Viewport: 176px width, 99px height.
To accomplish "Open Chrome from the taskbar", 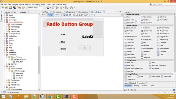I will pyautogui.click(x=50, y=97).
